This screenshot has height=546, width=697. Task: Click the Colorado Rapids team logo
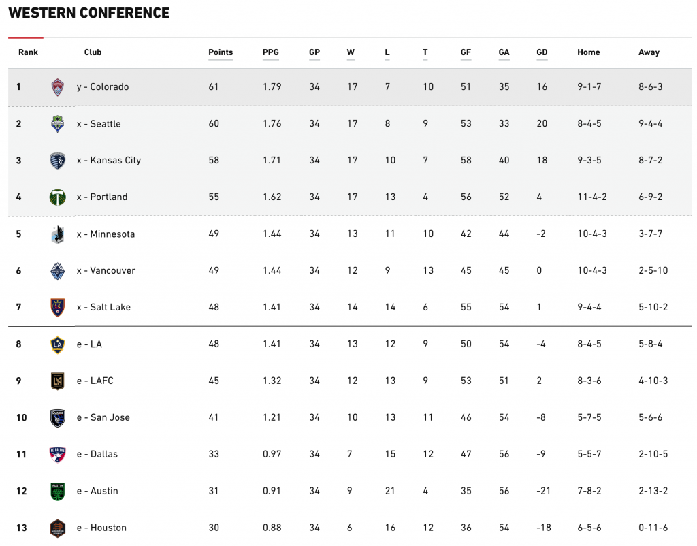[x=57, y=87]
